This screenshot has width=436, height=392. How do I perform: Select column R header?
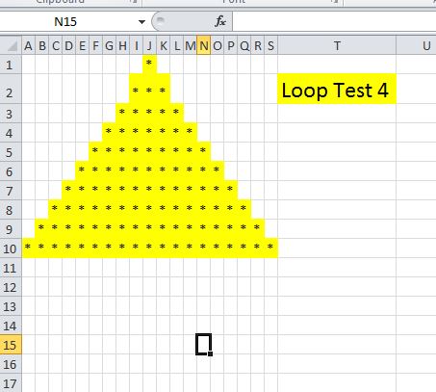point(257,46)
